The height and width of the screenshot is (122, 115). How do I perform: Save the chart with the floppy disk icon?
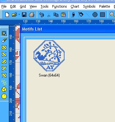[x=24, y=15]
